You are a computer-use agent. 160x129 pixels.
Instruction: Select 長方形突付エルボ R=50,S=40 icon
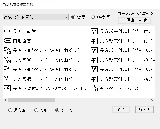click(x=8, y=88)
